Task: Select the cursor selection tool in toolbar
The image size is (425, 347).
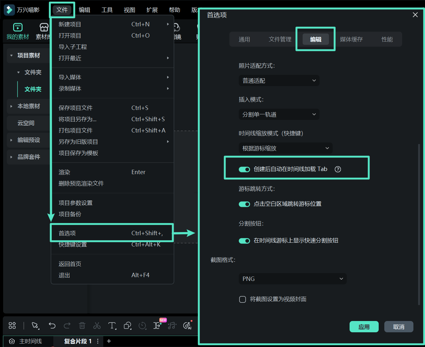Action: pyautogui.click(x=35, y=326)
